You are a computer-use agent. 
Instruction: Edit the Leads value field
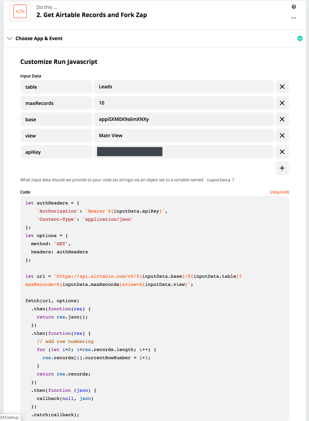184,87
